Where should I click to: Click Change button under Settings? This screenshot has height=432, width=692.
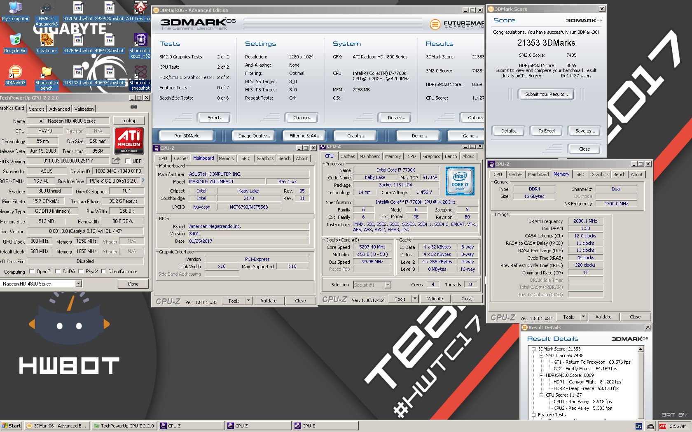[303, 118]
